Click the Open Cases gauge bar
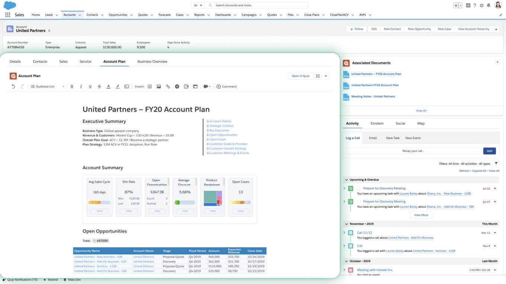506x284 pixels. point(240,202)
